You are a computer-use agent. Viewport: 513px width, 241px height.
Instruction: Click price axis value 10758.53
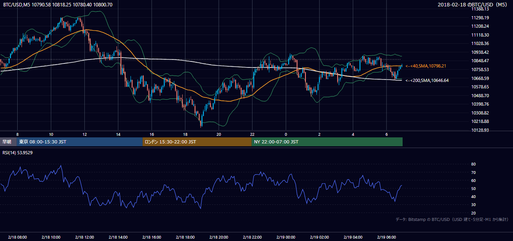click(480, 69)
